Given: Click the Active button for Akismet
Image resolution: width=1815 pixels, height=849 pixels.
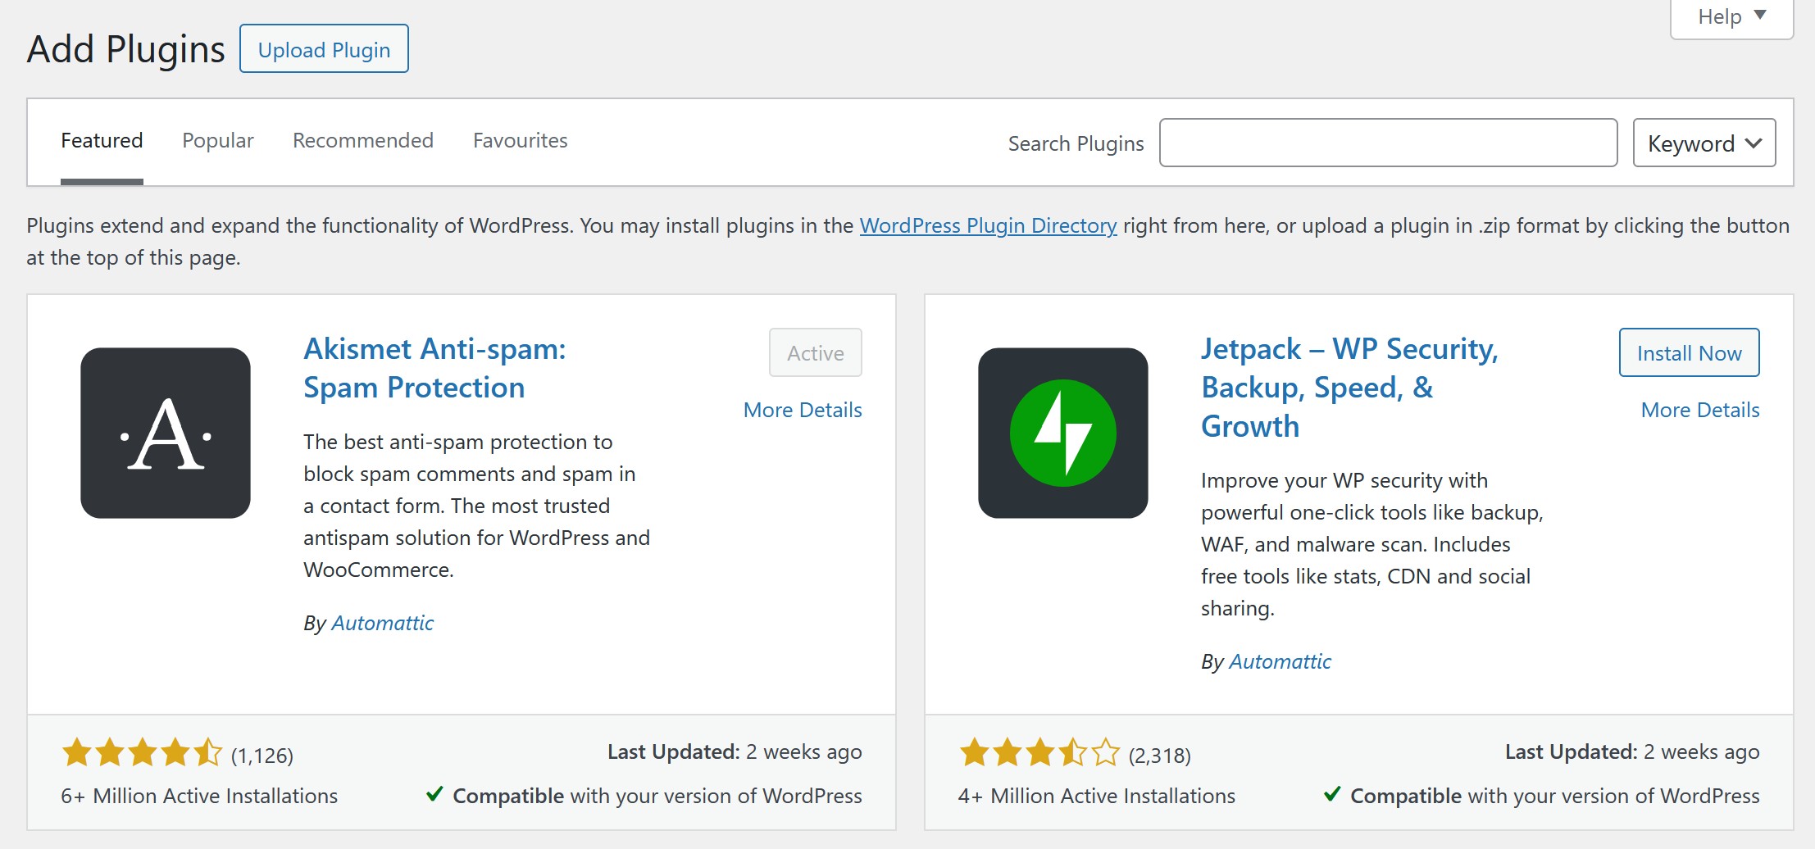Looking at the screenshot, I should click(816, 352).
